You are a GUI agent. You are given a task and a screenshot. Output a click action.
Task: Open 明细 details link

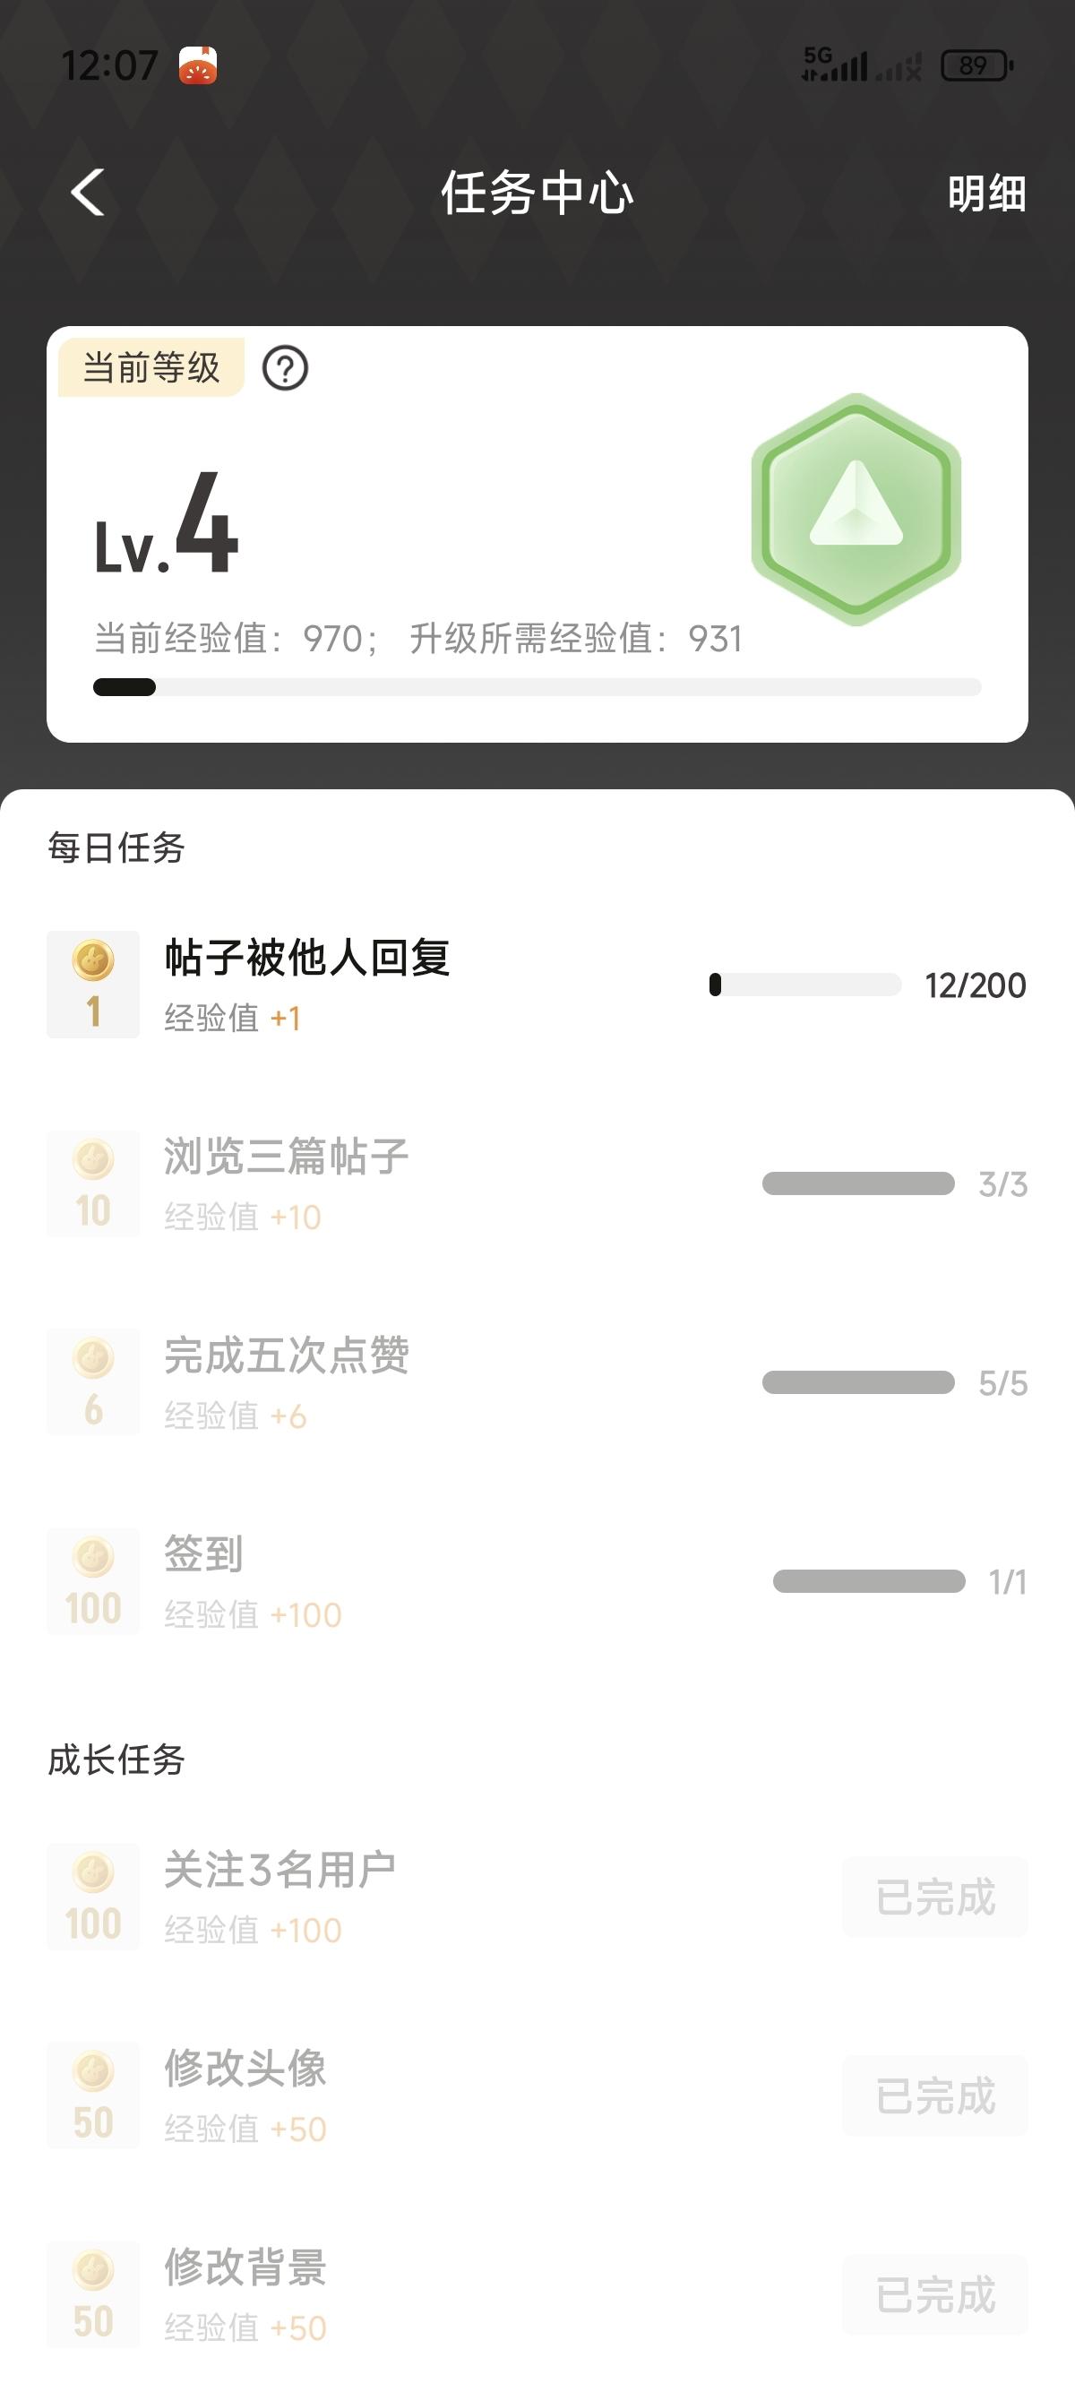986,194
